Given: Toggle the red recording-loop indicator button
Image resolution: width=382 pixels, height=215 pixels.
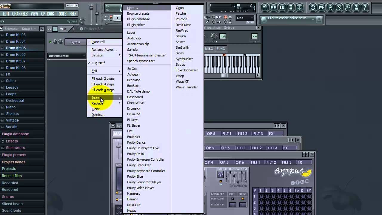Looking at the screenshot, I should click(x=226, y=17).
